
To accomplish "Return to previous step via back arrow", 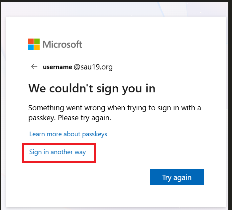I will [x=34, y=66].
